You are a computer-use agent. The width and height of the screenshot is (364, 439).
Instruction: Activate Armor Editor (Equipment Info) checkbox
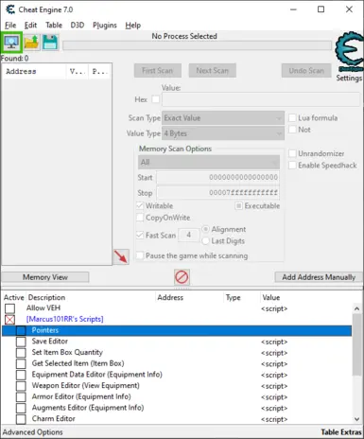(21, 396)
